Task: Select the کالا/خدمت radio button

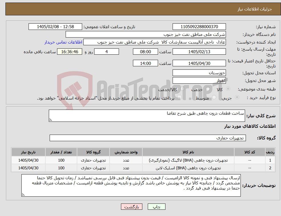Action: 182,89
